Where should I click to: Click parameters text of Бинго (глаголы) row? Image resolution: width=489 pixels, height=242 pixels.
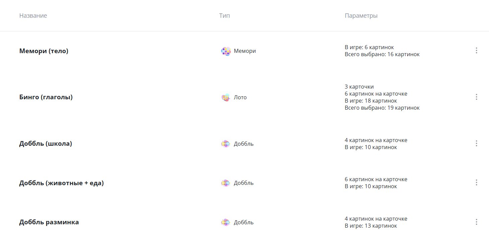pyautogui.click(x=382, y=97)
